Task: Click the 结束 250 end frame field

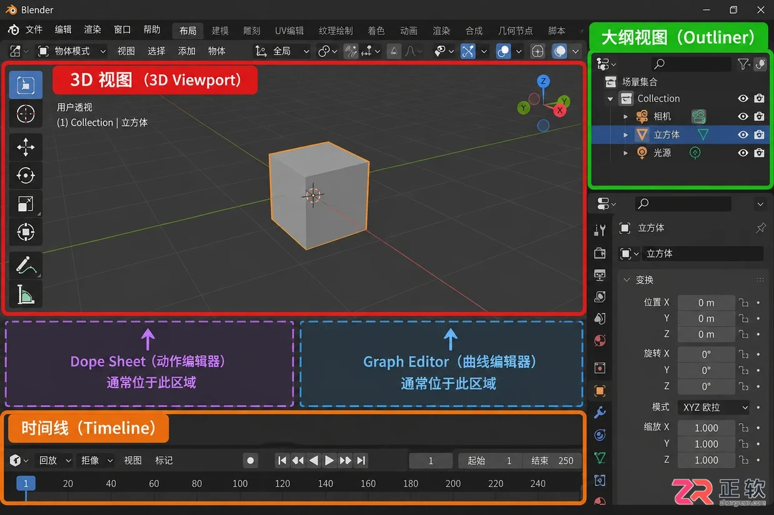Action: point(552,461)
